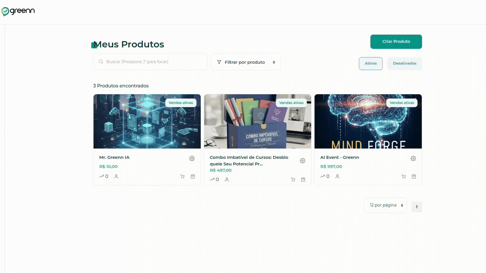Viewport: 486px width, 273px height.
Task: Click the bag icon on AI Event - Greenn card
Action: click(x=414, y=176)
